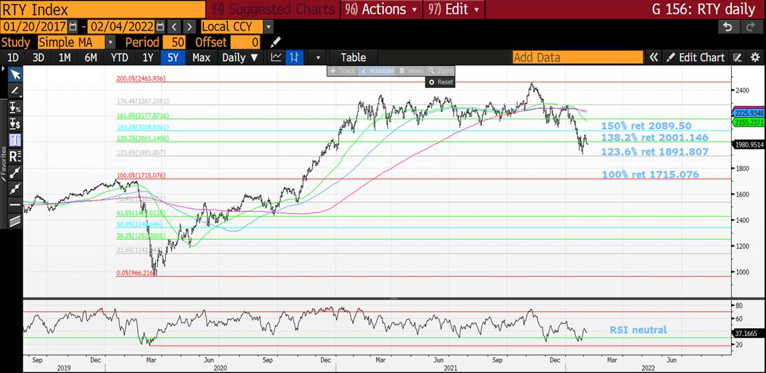Click the '138.2% ret 2001.146' annotation
The width and height of the screenshot is (766, 373).
click(654, 138)
